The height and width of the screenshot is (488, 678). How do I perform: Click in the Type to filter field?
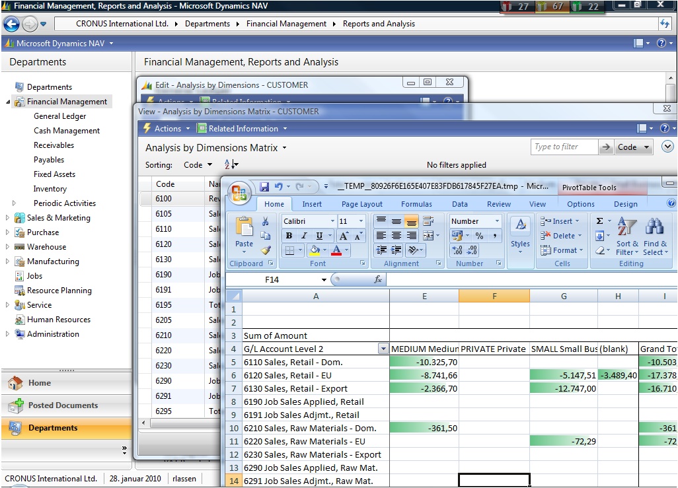click(564, 147)
